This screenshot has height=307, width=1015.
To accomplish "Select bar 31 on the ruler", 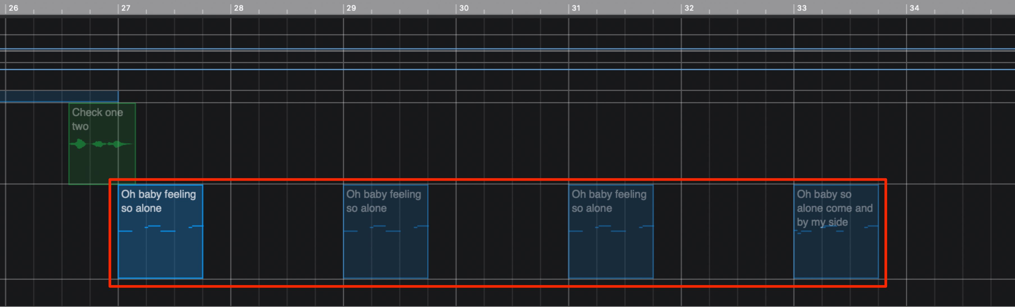I will 576,8.
